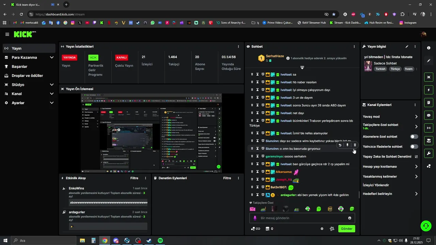This screenshot has height=245, width=436.
Task: Toggle the document log widget icon in right sidebar
Action: 429,102
